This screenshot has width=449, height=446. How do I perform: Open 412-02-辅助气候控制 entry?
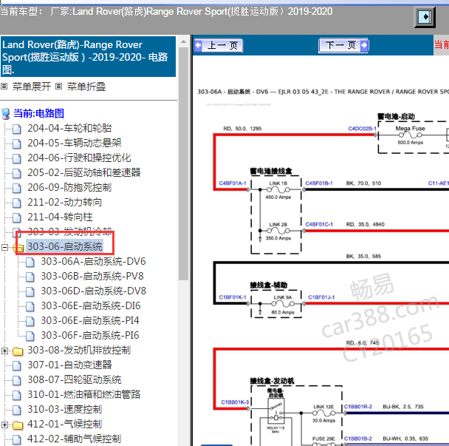click(74, 439)
